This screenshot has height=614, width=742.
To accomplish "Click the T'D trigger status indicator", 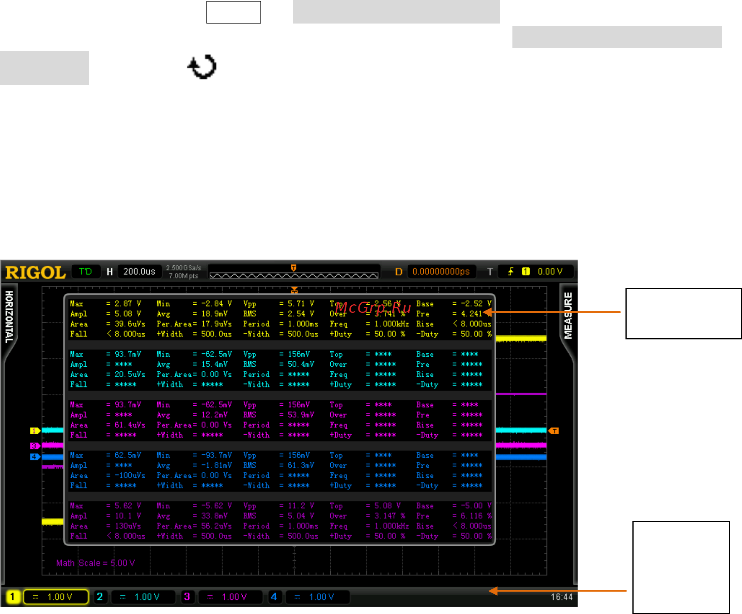I will [86, 272].
